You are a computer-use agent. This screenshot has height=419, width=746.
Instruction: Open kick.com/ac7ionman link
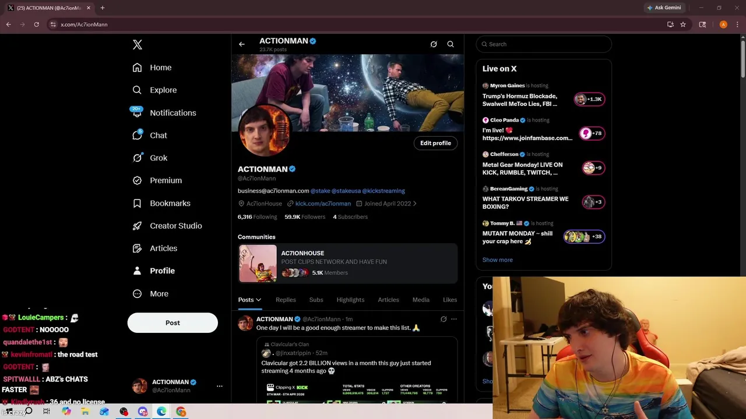[323, 204]
